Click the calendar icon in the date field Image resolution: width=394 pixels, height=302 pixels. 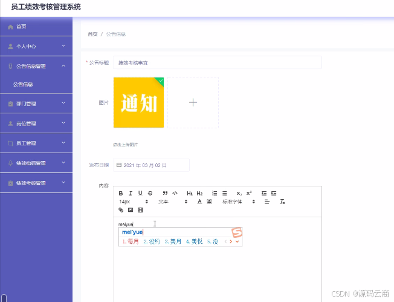pyautogui.click(x=119, y=165)
